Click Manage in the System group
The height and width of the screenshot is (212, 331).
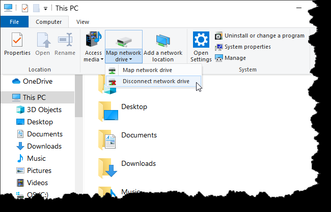(x=230, y=58)
